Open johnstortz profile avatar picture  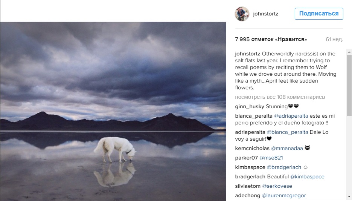(242, 14)
